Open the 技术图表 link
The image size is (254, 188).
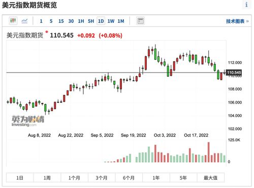[237, 21]
